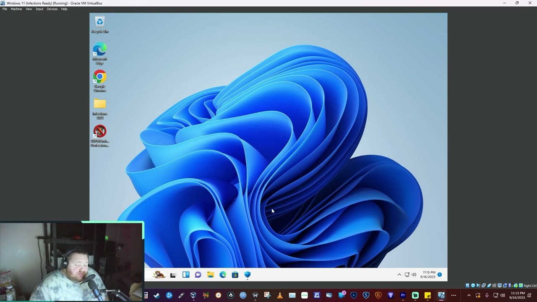Select the Recycle Bin desktop icon

point(100,25)
